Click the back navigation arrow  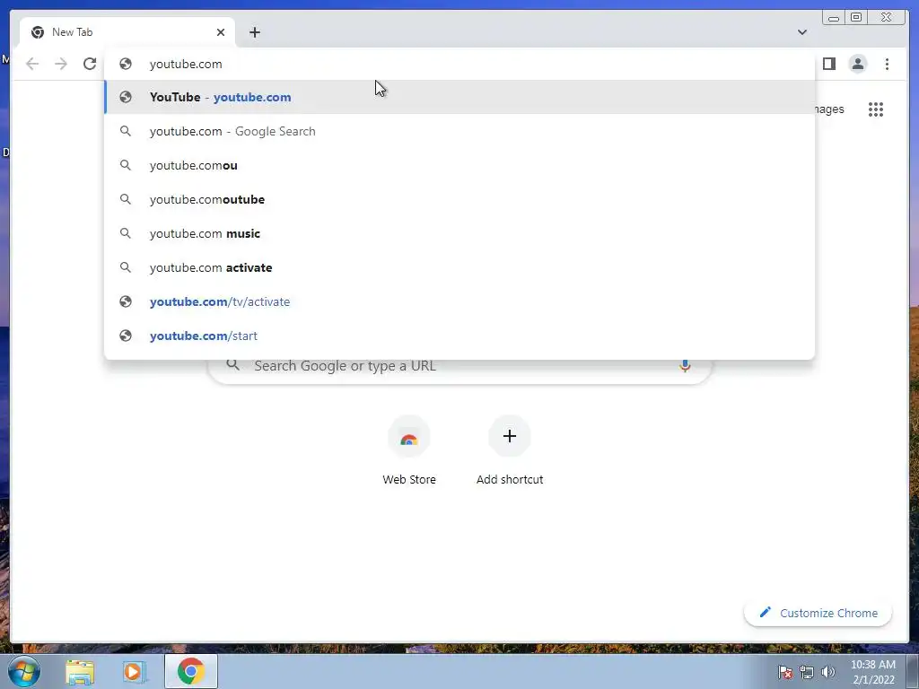pos(32,64)
